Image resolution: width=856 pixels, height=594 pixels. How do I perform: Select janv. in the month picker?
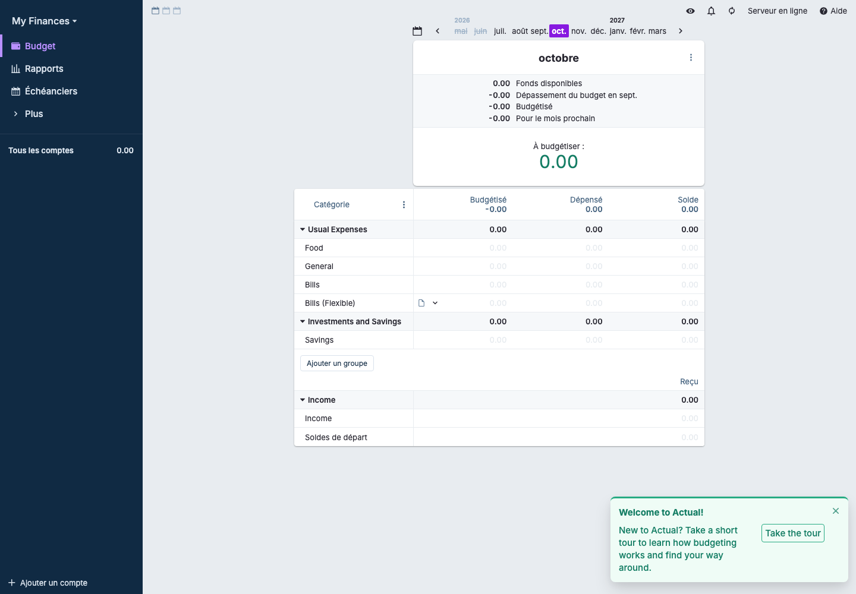(x=618, y=31)
